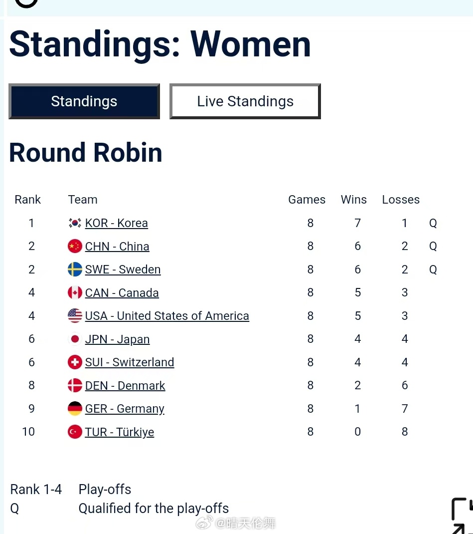Open the CAN - Canada team link
Image resolution: width=473 pixels, height=534 pixels.
coord(122,293)
